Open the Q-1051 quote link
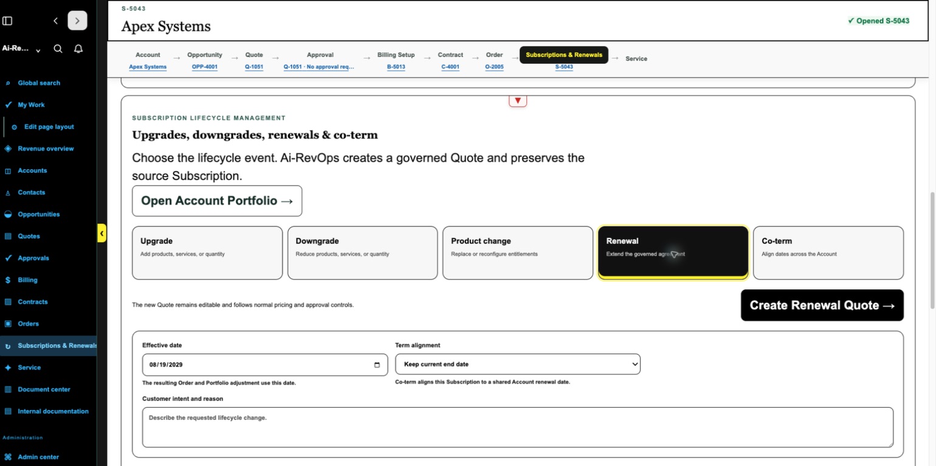Viewport: 936px width, 466px height. (x=254, y=67)
